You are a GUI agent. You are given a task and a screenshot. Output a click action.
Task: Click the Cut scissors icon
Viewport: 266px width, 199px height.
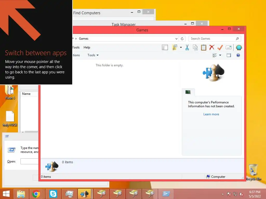pyautogui.click(x=187, y=48)
